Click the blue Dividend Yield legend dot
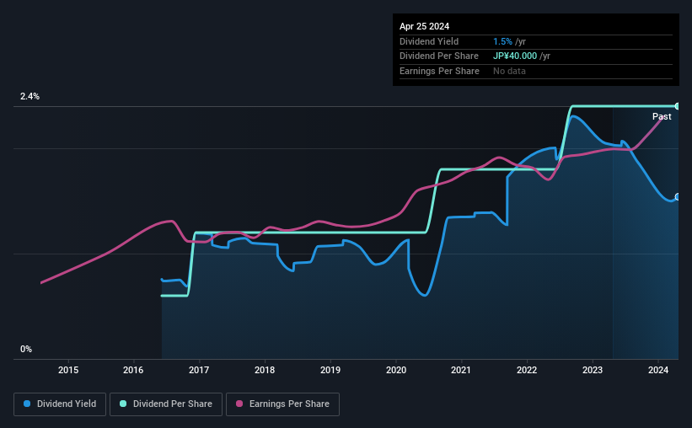Screen dimensions: 692x428 [x=27, y=404]
